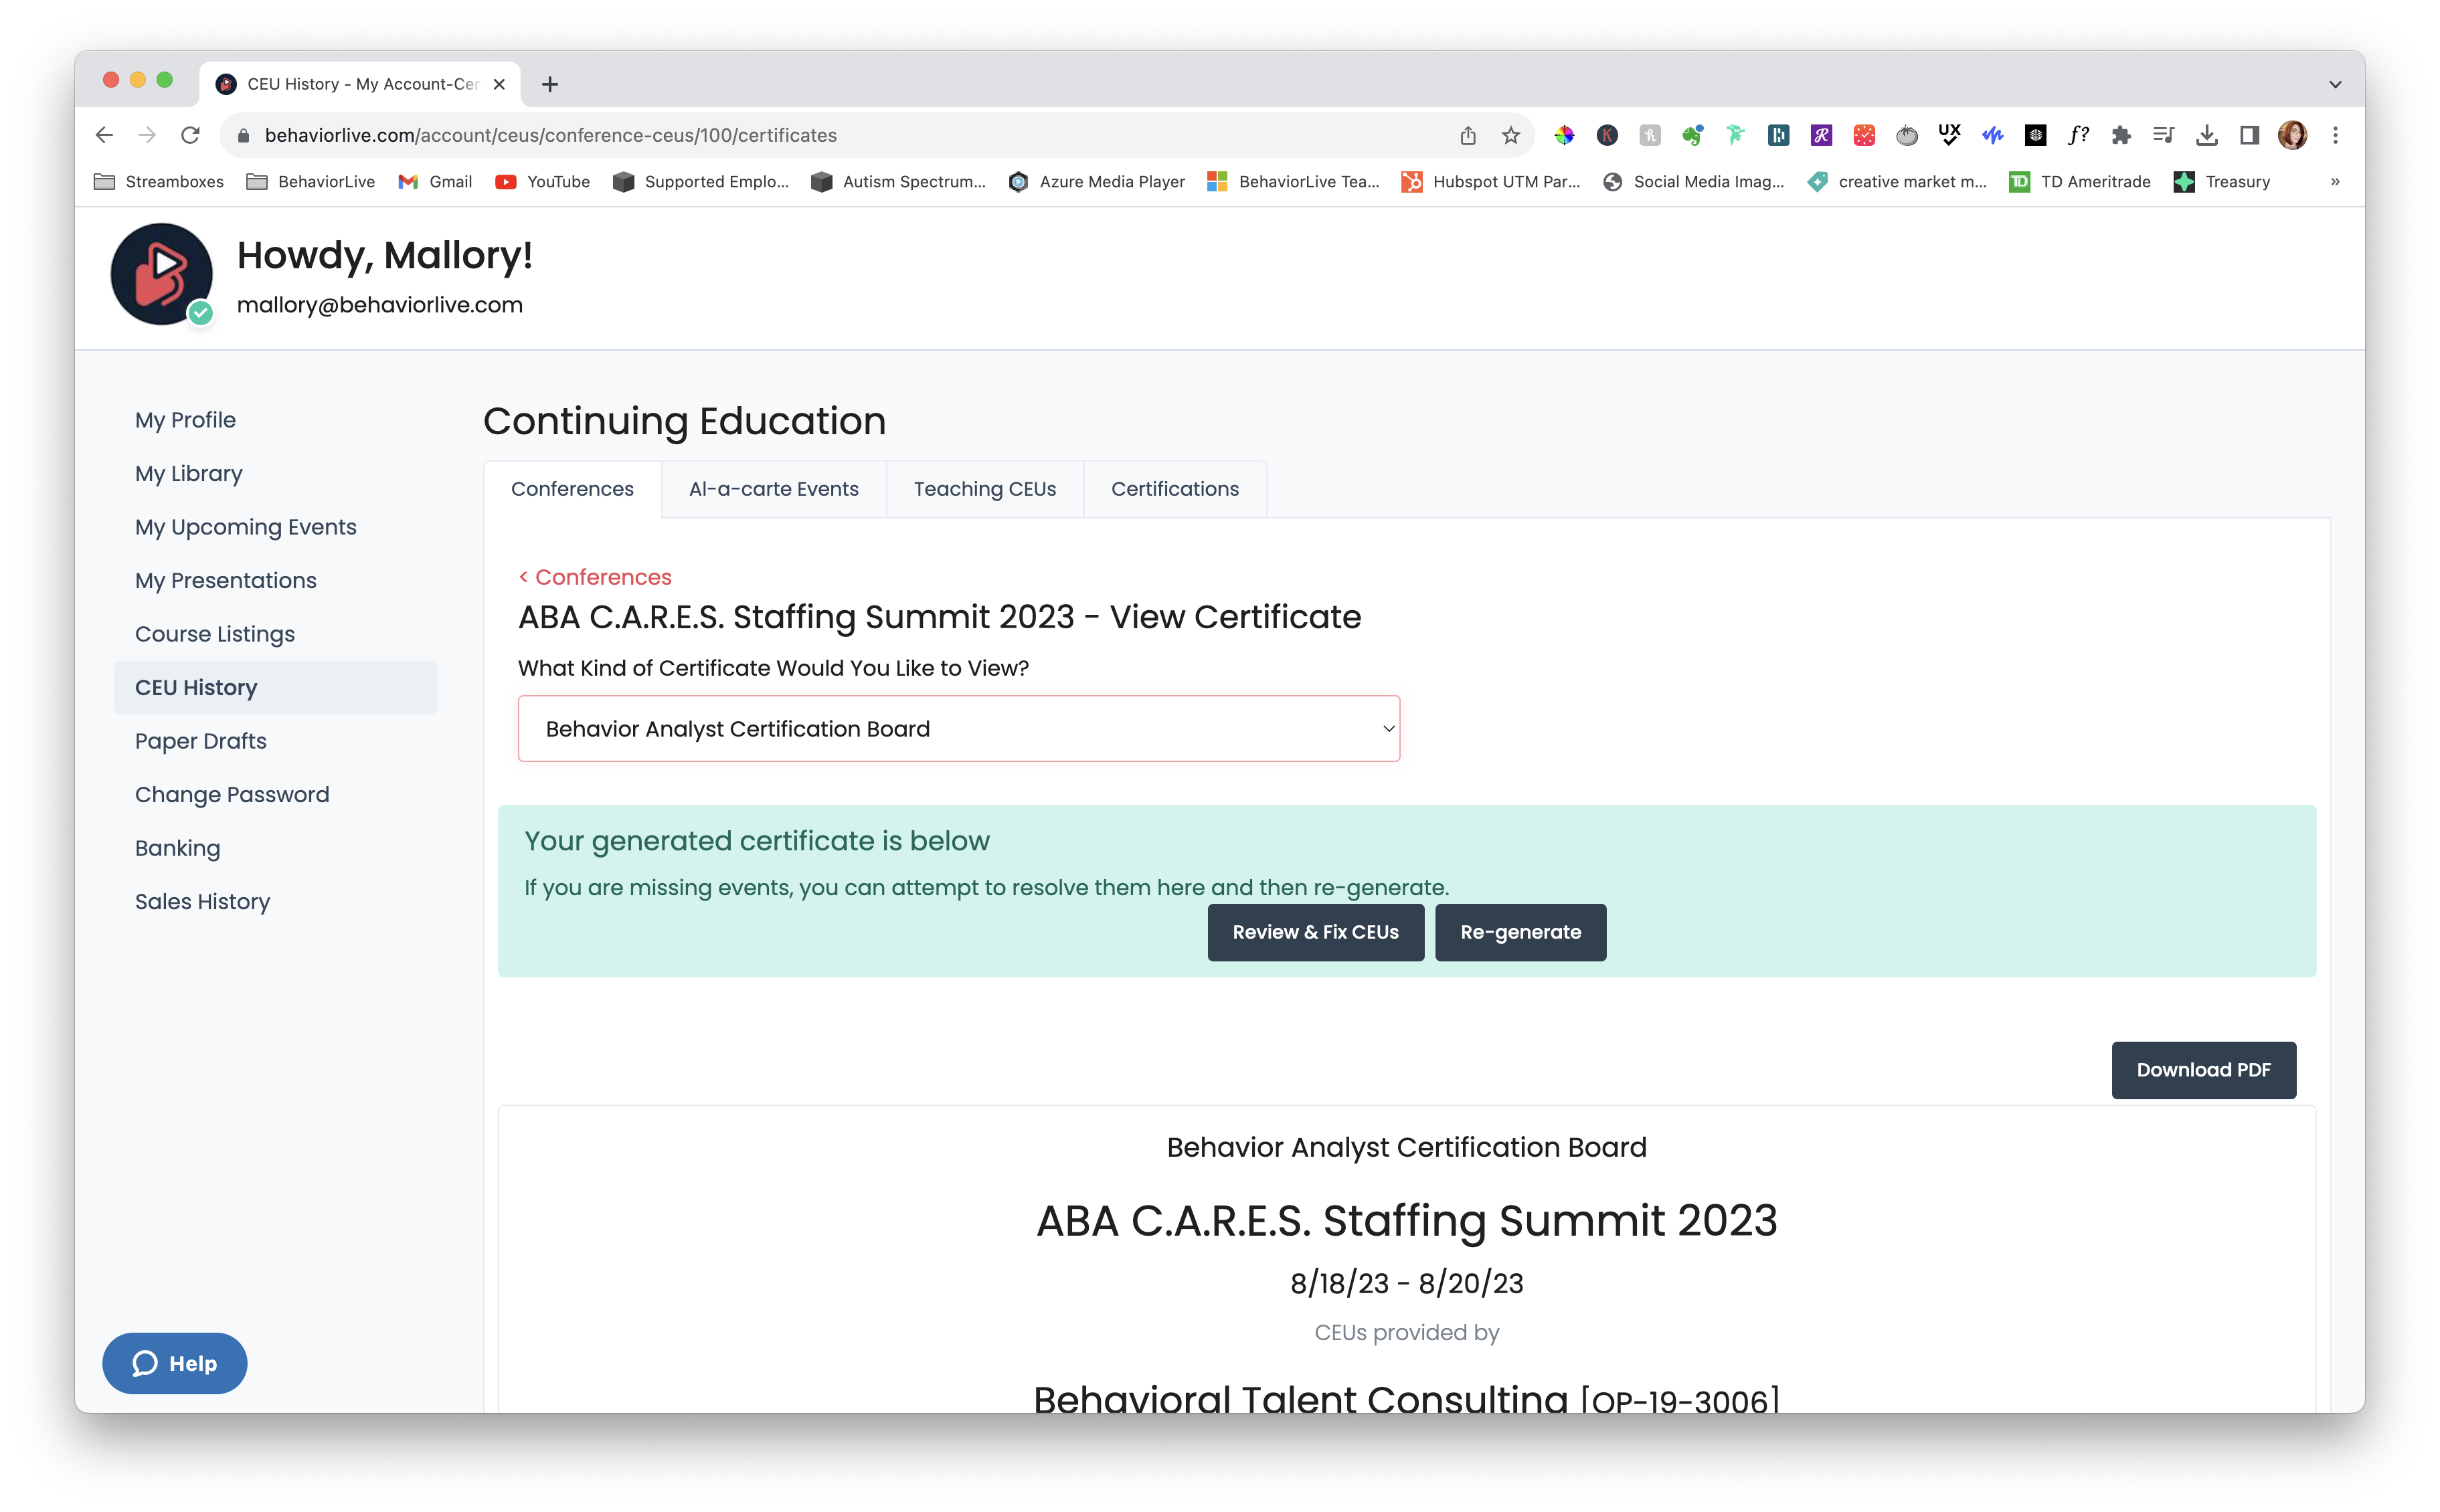Go back via the red Conferences link
This screenshot has width=2440, height=1512.
tap(595, 577)
